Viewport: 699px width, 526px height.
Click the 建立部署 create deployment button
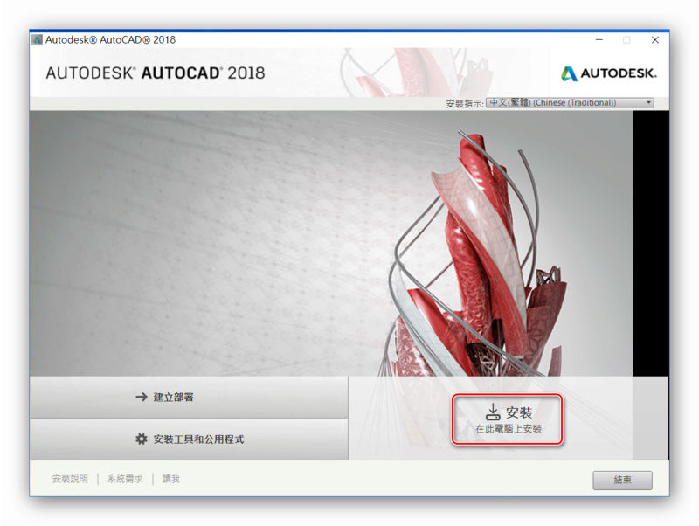[189, 398]
